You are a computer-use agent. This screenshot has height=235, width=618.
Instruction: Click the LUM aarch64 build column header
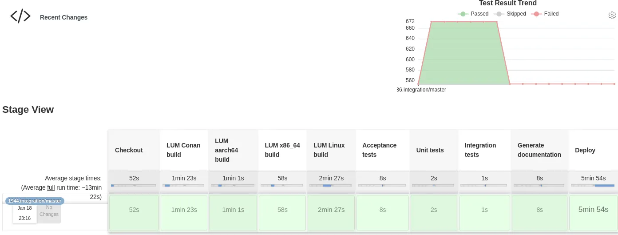233,150
